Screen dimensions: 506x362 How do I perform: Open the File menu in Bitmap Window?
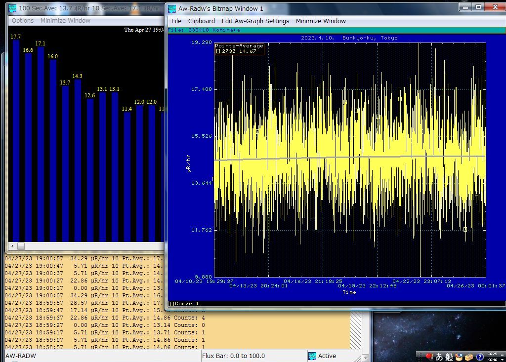point(176,21)
